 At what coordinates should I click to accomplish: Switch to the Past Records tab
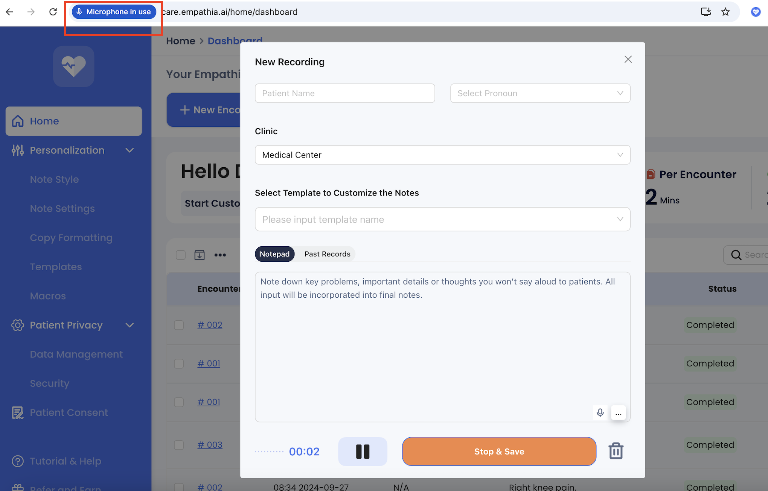tap(327, 254)
